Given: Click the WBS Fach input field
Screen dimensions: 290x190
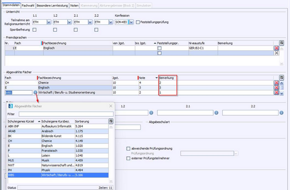Looking at the screenshot, I should pyautogui.click(x=18, y=93).
